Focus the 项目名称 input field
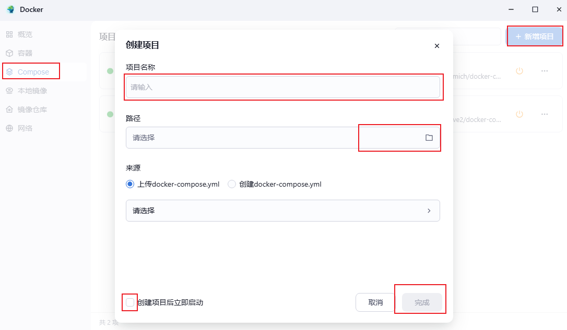Viewport: 567px width, 330px height. 283,87
